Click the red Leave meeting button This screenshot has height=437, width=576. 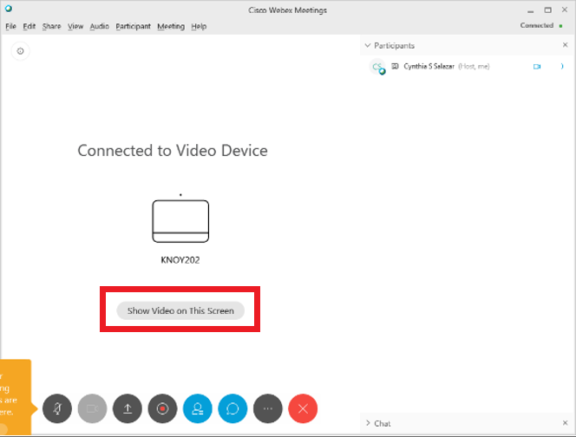pyautogui.click(x=303, y=408)
